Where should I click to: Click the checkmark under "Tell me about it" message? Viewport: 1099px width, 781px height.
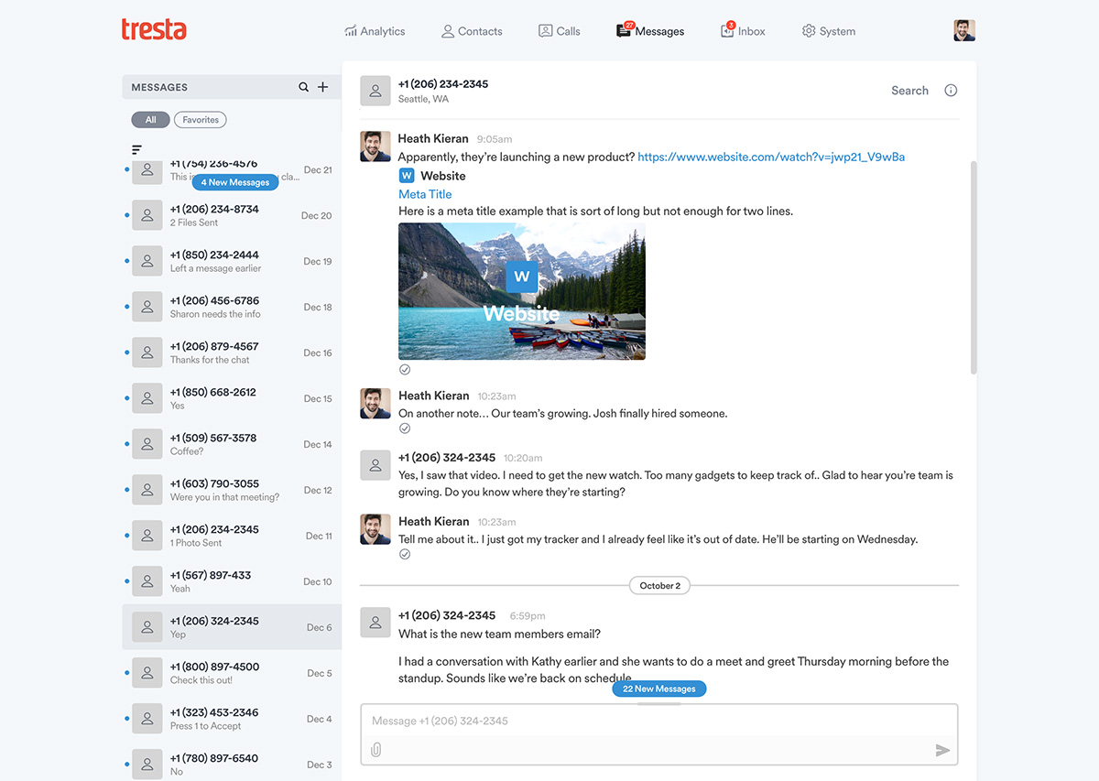(405, 554)
